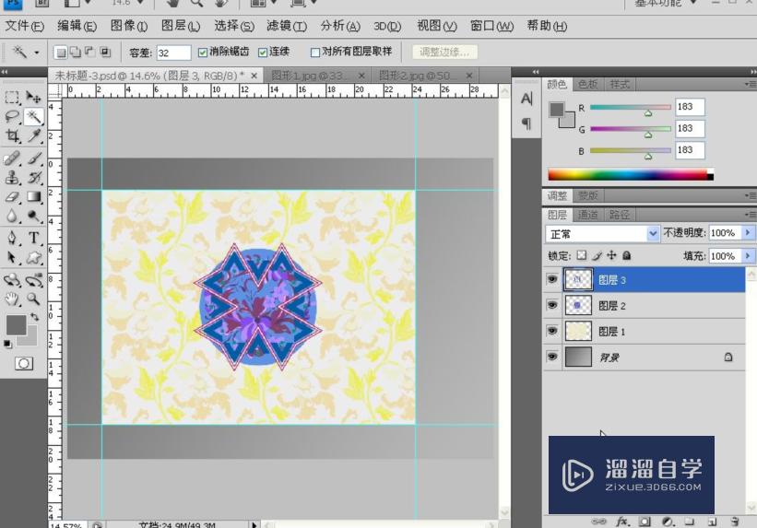The width and height of the screenshot is (757, 528).
Task: Swap foreground and background colors
Action: [x=34, y=317]
